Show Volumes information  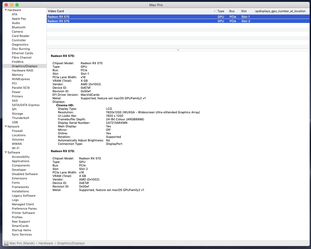(18, 139)
